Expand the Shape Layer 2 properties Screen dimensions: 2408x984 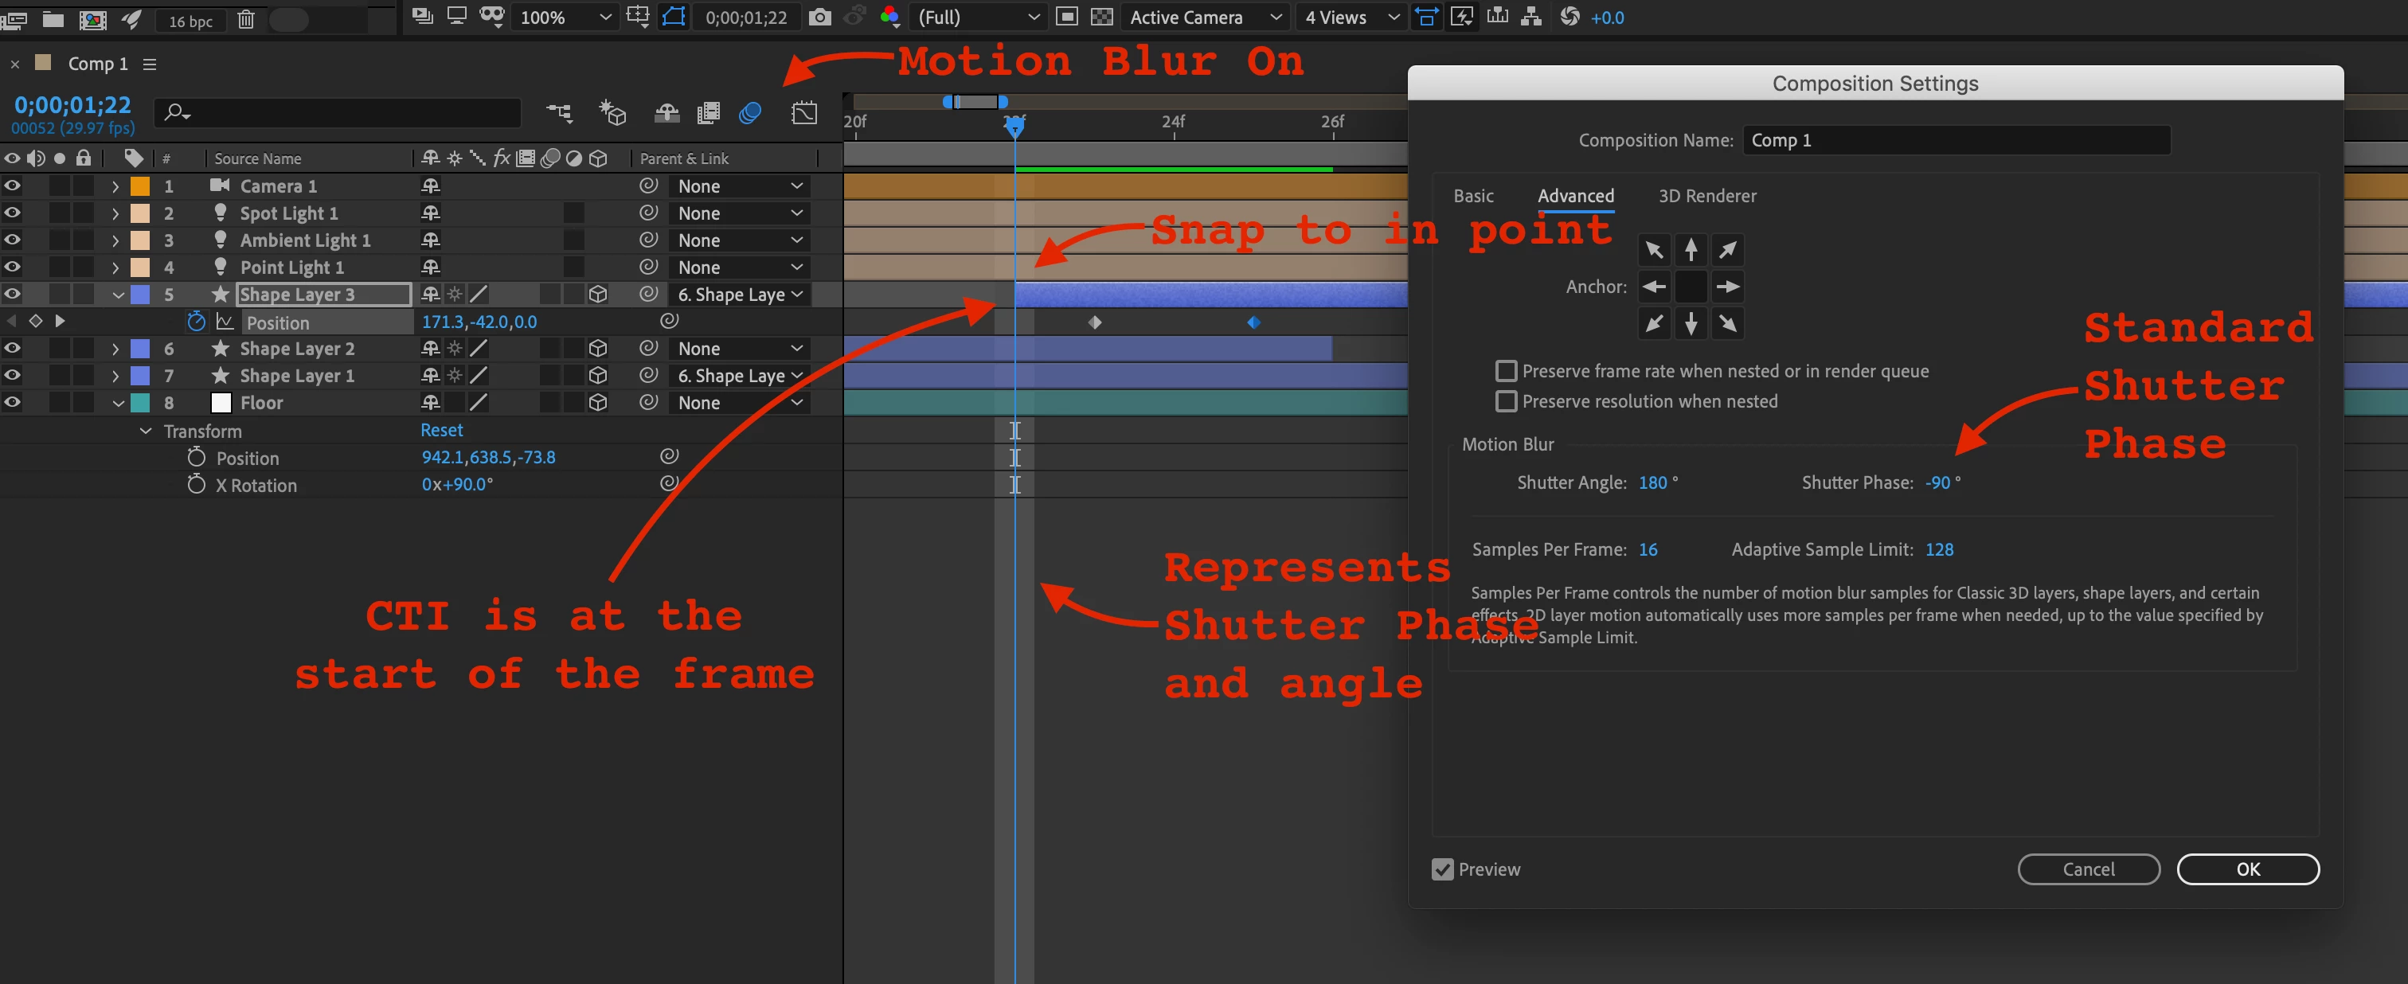(115, 349)
